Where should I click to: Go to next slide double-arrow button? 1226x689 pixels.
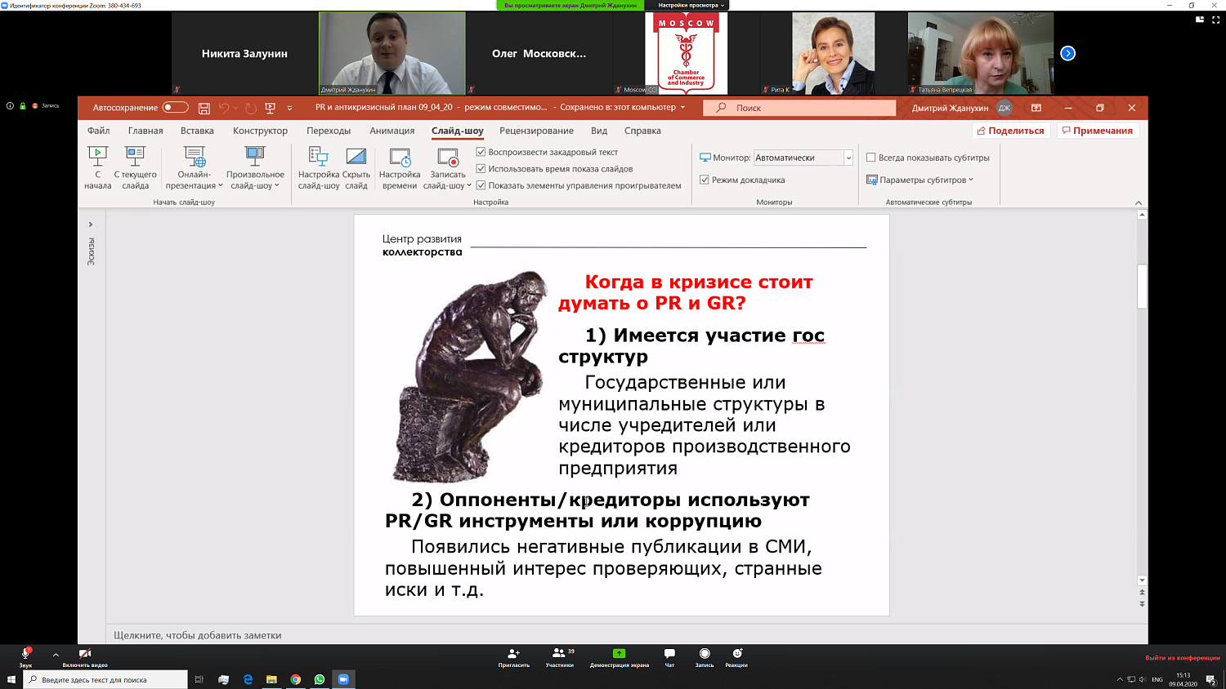(1142, 604)
